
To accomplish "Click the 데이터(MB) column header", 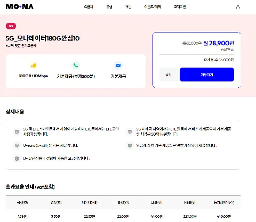I will tap(90, 202).
